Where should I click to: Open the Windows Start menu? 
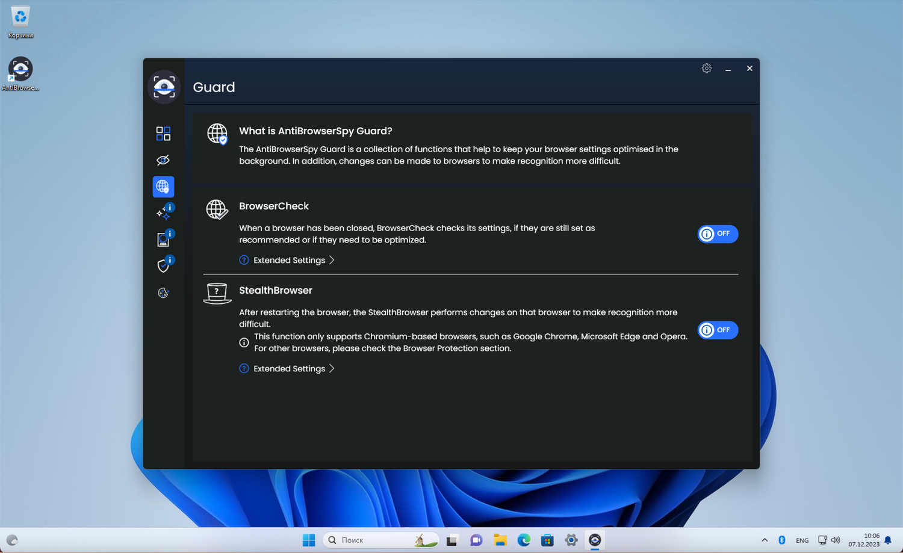[309, 540]
